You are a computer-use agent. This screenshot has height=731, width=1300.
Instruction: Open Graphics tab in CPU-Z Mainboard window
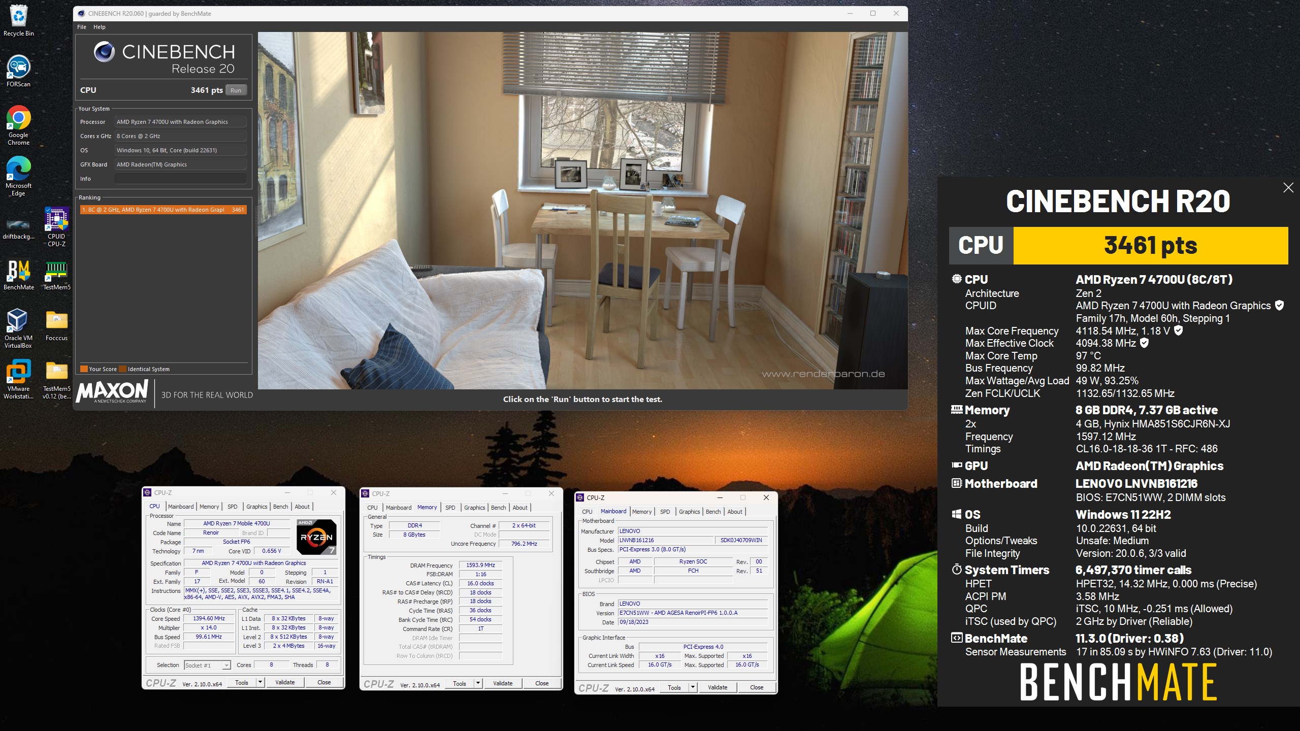pos(690,512)
